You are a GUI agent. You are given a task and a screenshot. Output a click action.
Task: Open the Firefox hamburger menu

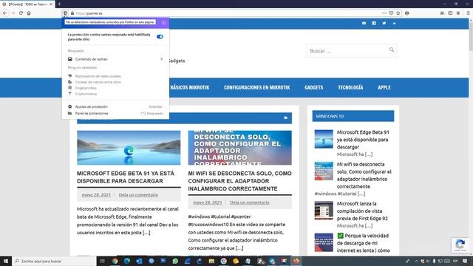click(x=468, y=13)
